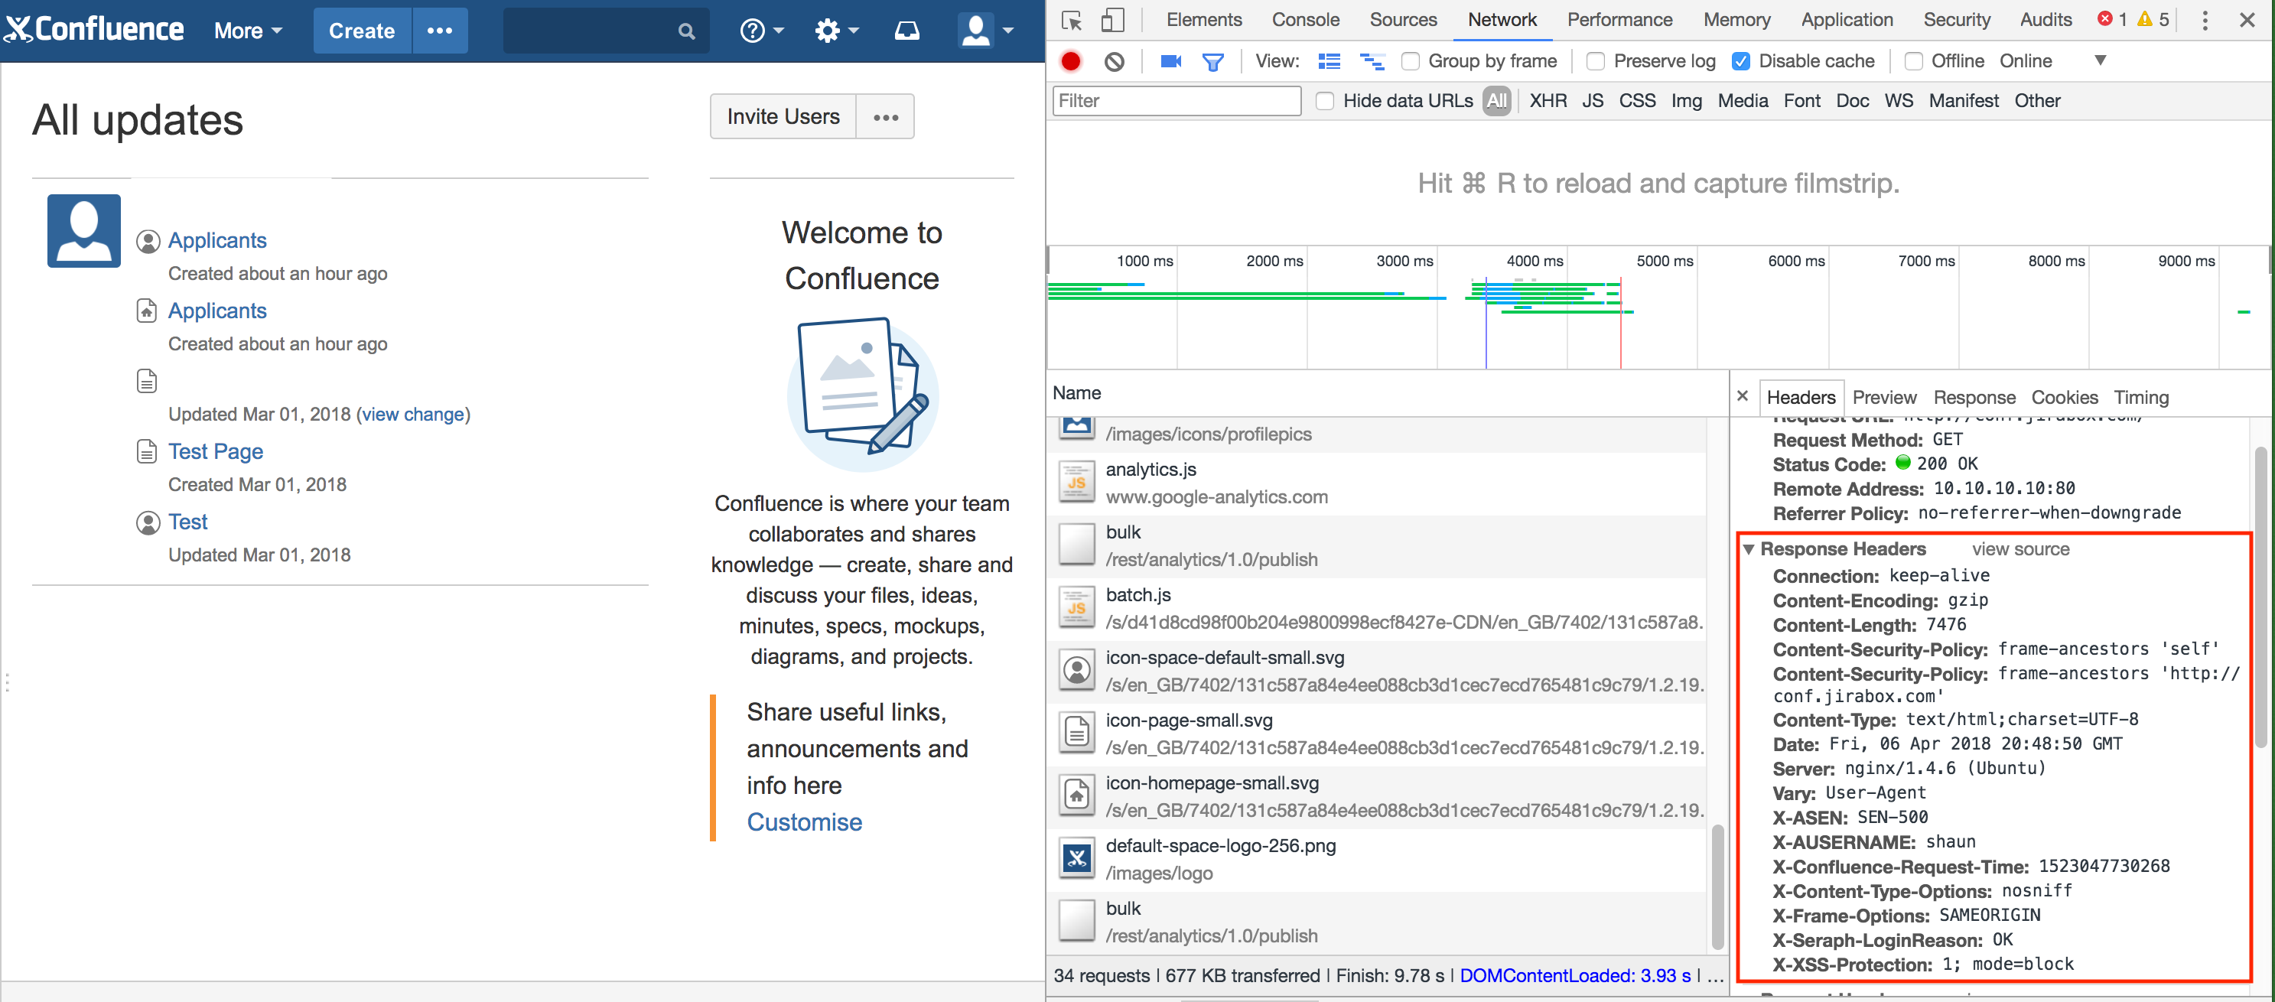
Task: Clear the network request log
Action: pyautogui.click(x=1115, y=61)
